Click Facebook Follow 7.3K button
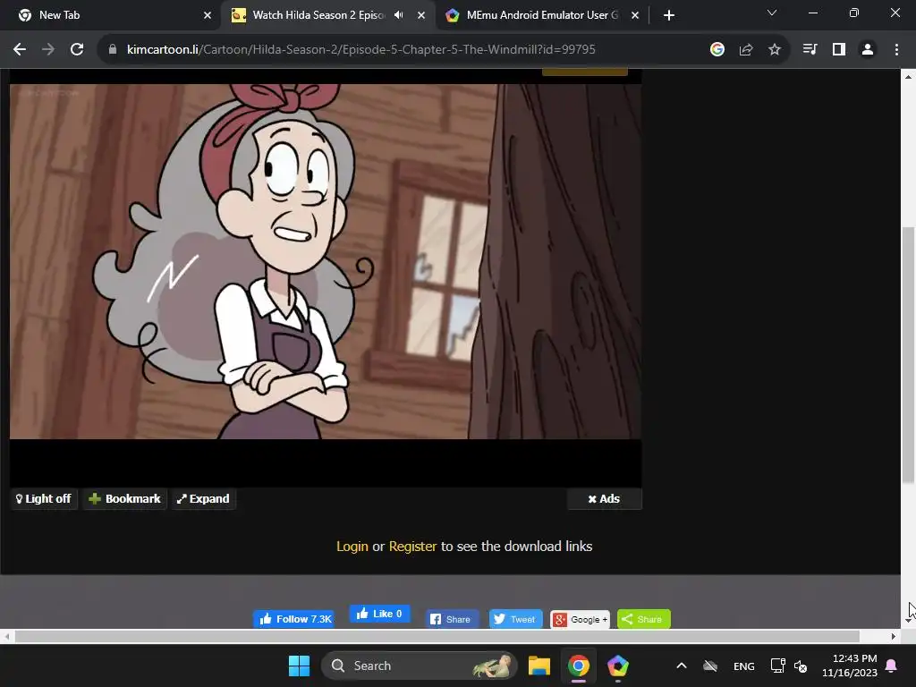Image resolution: width=916 pixels, height=687 pixels. [x=293, y=619]
